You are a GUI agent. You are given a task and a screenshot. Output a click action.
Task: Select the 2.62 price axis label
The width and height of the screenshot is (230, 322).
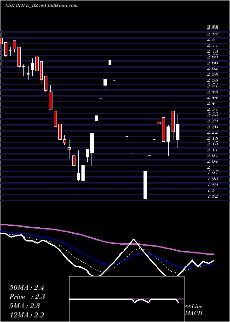point(213,68)
